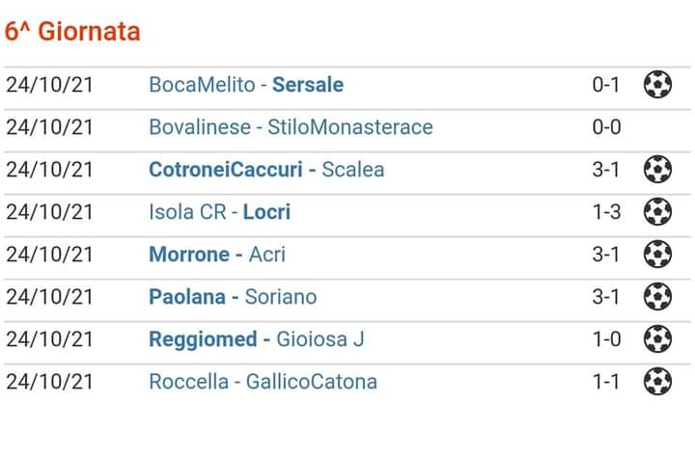Open ball icon for Reggiomed - Gioiosa J

coord(657,338)
